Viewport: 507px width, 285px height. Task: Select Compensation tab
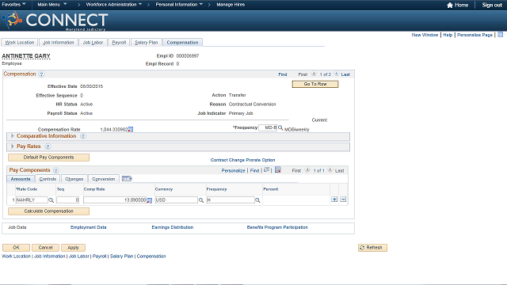tap(182, 42)
